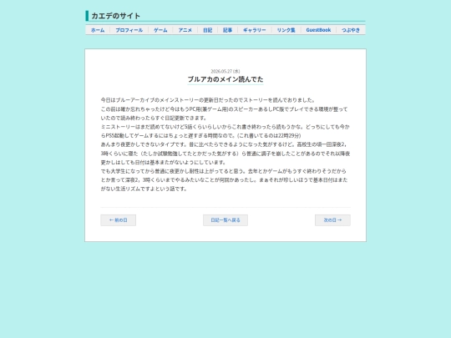Click the line starting でも大学生になってから
Image resolution: width=451 pixels, height=338 pixels.
(224, 171)
